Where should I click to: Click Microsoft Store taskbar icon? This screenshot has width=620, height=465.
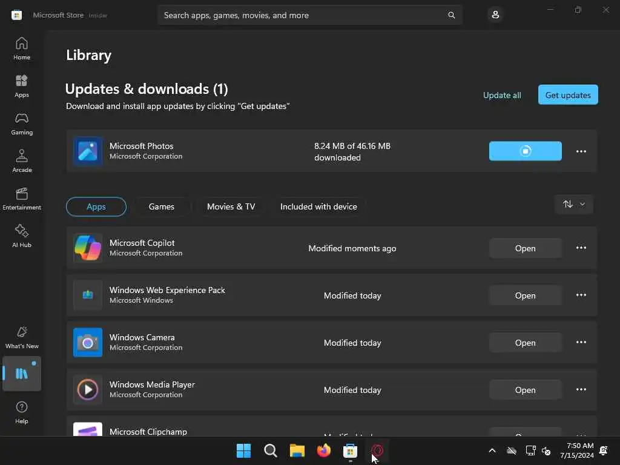coord(351,450)
